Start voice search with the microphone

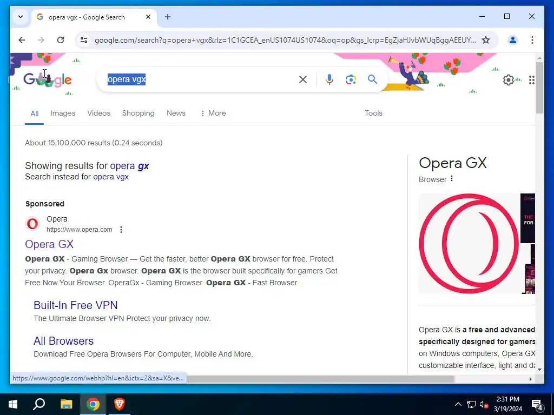click(x=329, y=79)
